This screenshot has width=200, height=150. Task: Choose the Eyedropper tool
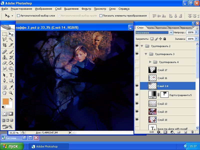[x=11, y=87]
